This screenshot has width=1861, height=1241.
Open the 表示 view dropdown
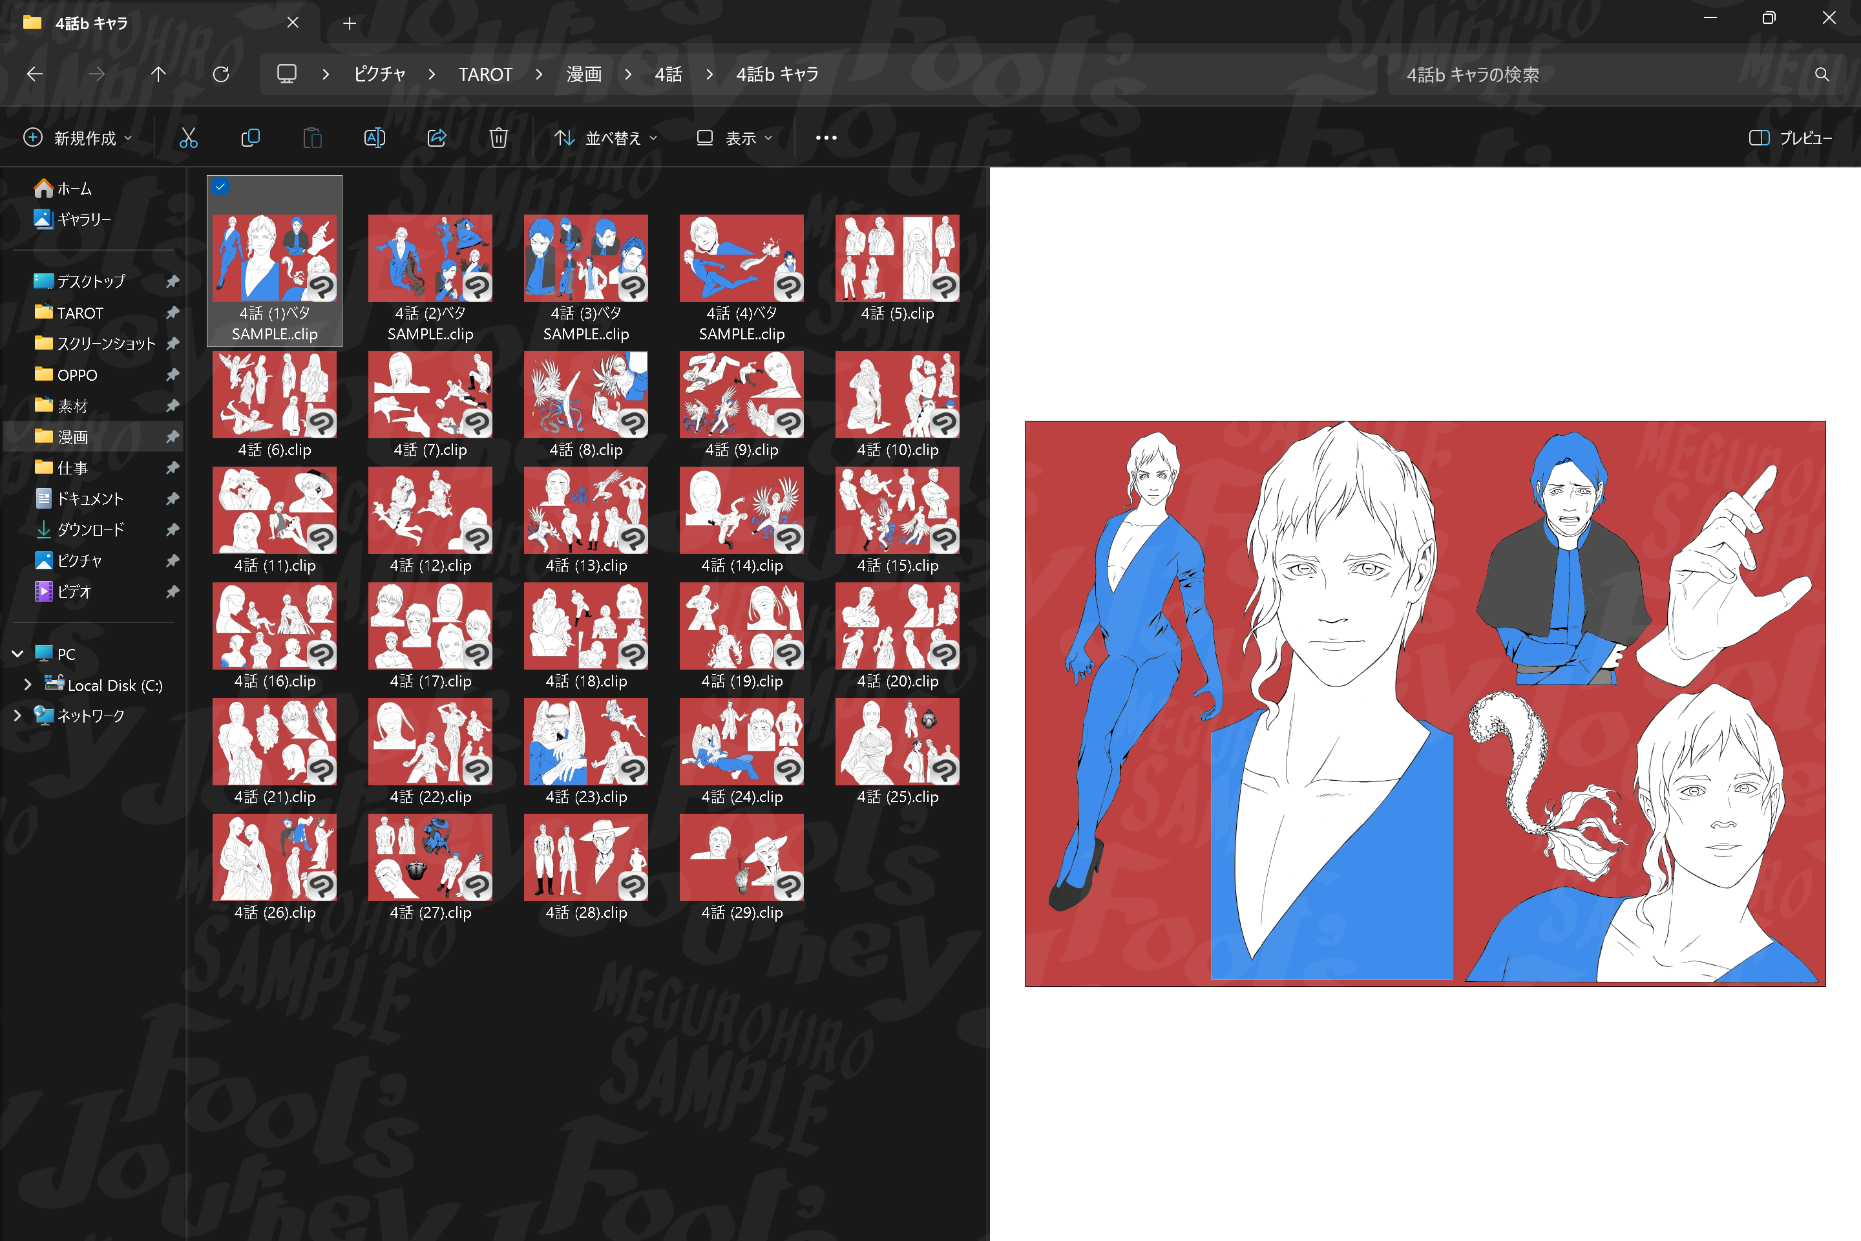point(734,138)
